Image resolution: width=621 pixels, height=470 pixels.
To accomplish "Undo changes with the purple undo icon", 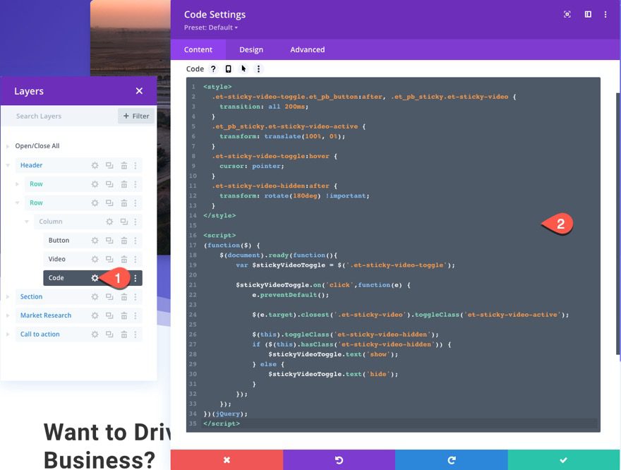I will click(x=339, y=459).
